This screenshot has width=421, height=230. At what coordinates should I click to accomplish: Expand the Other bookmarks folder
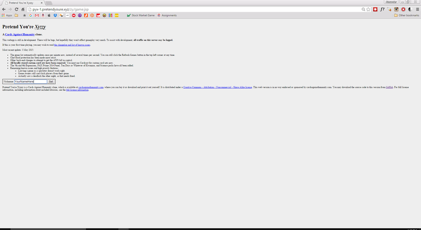coord(406,15)
